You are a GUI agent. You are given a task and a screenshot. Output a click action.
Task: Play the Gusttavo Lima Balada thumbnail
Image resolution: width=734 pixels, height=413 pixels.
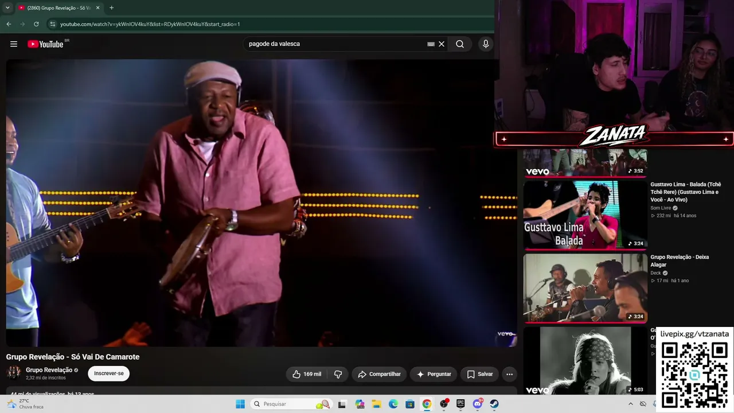(x=585, y=215)
